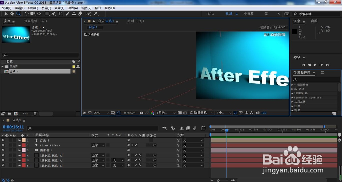The width and height of the screenshot is (342, 182).
Task: Switch to the 音频 tab
Action: 314,21
